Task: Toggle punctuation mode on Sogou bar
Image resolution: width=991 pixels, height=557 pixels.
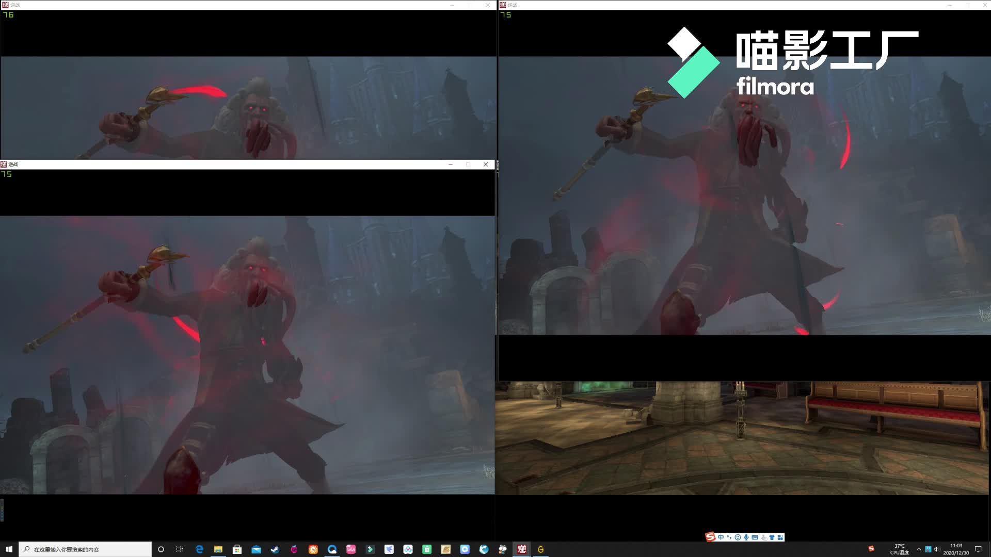Action: pyautogui.click(x=729, y=537)
